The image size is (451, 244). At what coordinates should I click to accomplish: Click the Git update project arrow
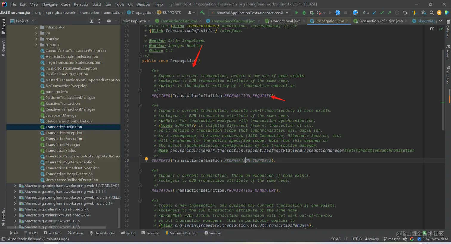point(374,13)
